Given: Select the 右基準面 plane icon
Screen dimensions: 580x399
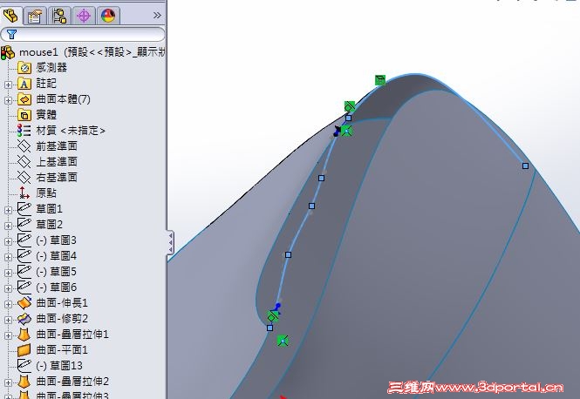Looking at the screenshot, I should (x=24, y=178).
